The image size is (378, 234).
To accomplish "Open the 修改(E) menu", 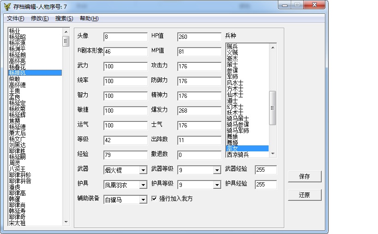I will (x=40, y=18).
